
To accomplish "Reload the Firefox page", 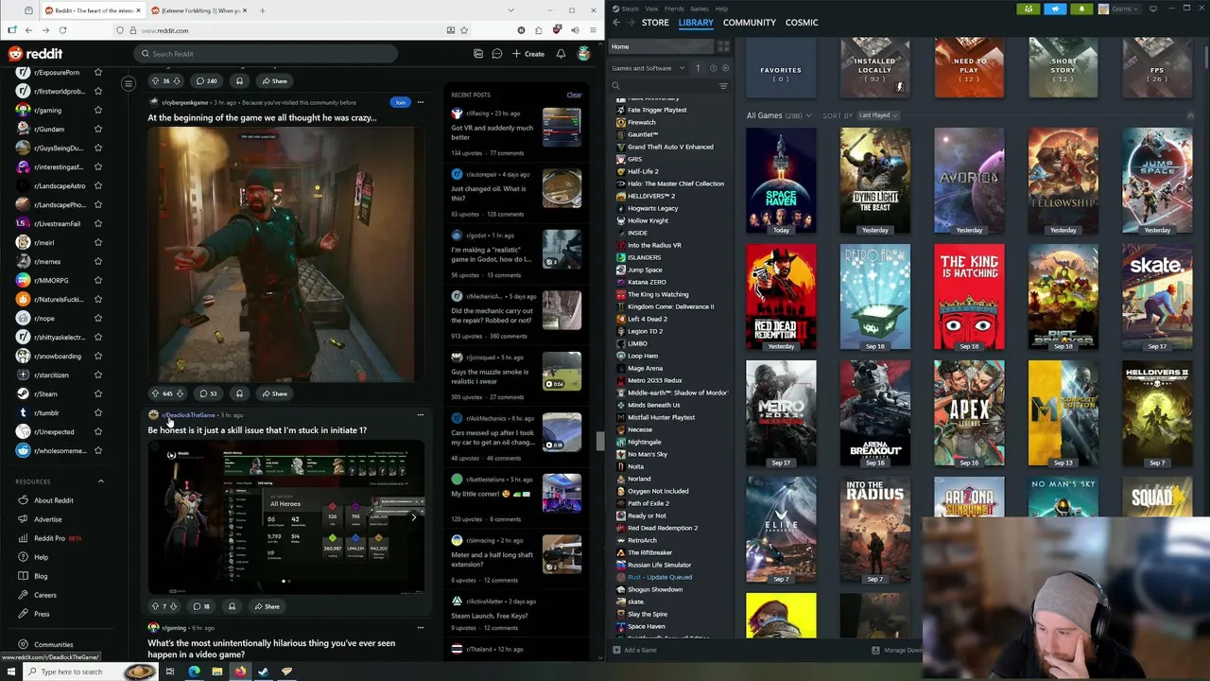I will click(x=62, y=30).
